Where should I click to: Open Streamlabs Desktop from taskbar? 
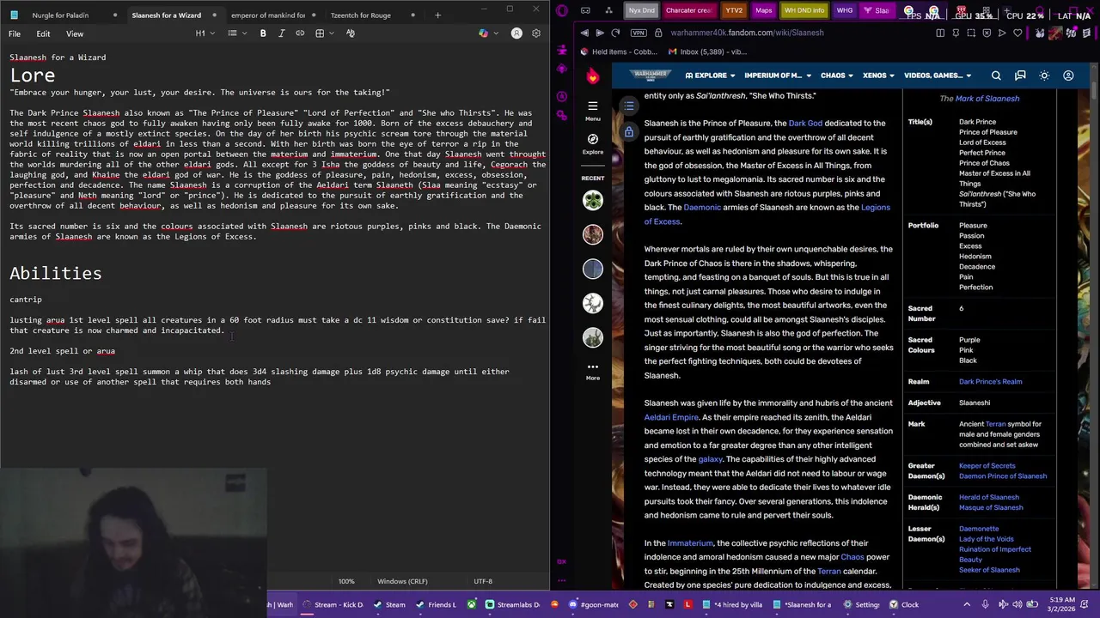coord(514,604)
